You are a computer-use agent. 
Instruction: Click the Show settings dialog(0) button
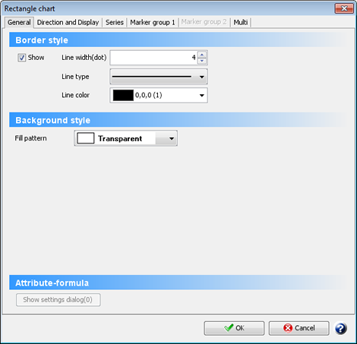(58, 300)
